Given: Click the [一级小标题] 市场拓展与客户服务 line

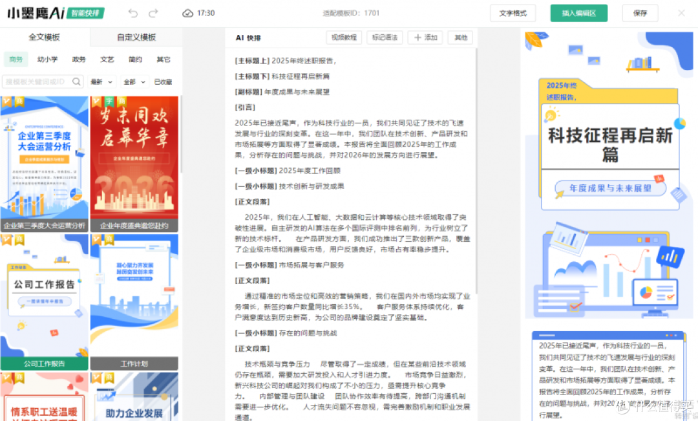Looking at the screenshot, I should [290, 265].
